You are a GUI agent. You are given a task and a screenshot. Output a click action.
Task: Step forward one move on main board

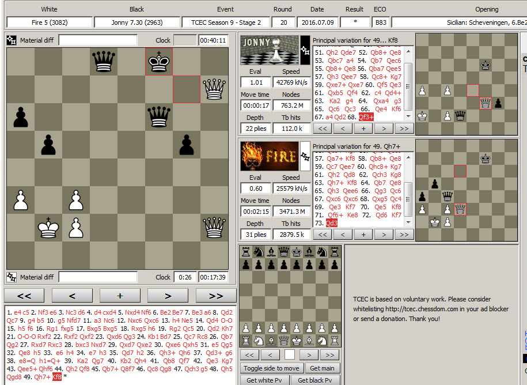168,296
